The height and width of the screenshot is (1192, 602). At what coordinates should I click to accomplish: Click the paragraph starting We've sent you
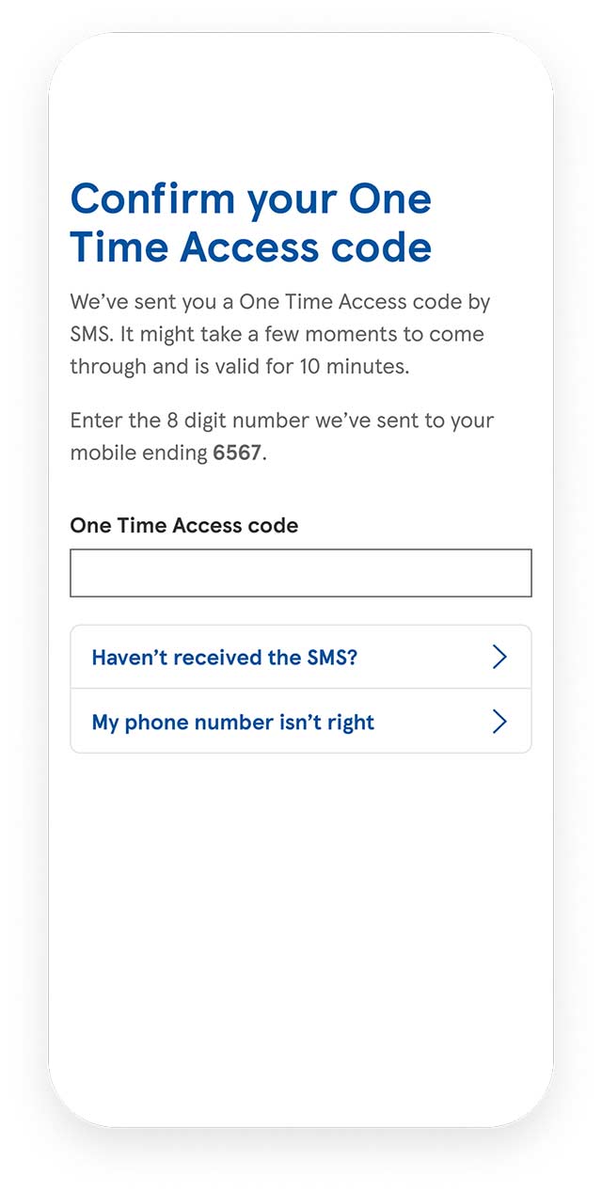coord(280,334)
